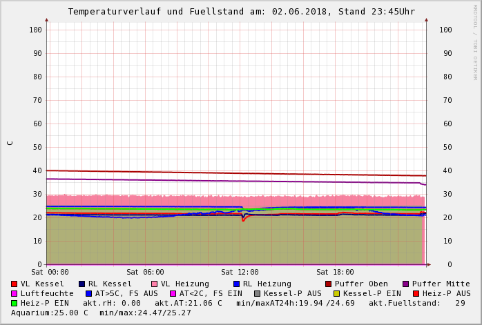Click the blue RL Heizung legend swatch

click(x=236, y=284)
